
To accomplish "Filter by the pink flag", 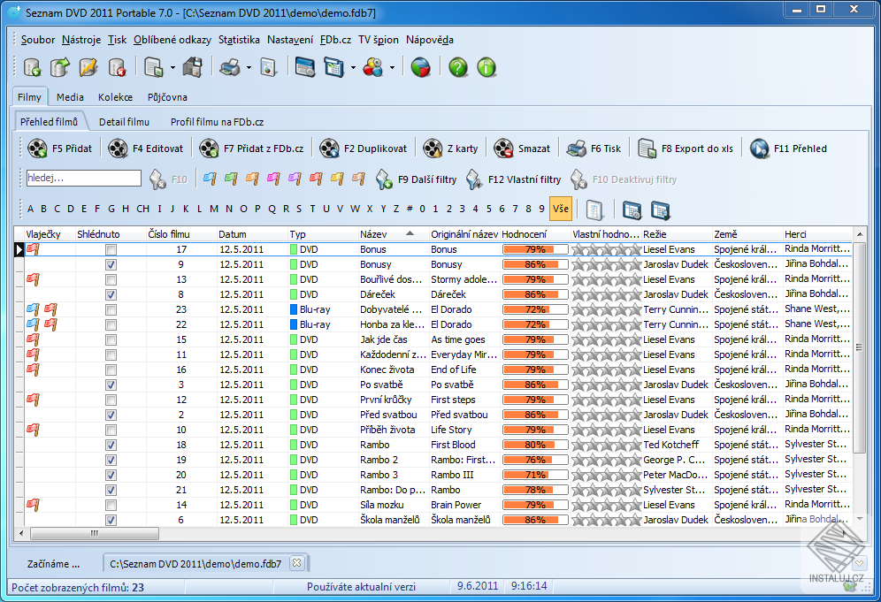I will coord(273,179).
